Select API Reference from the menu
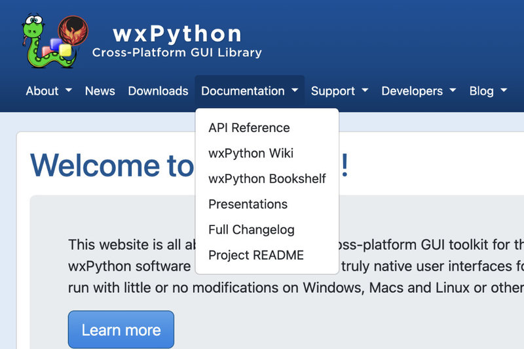This screenshot has width=524, height=349. click(x=267, y=127)
